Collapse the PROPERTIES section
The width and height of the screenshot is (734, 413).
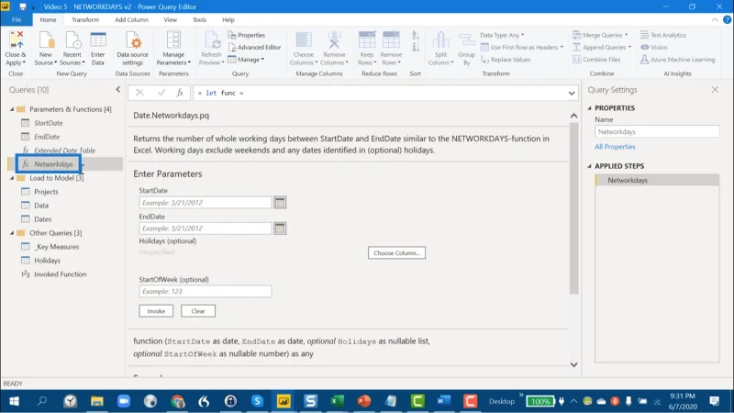pyautogui.click(x=590, y=108)
